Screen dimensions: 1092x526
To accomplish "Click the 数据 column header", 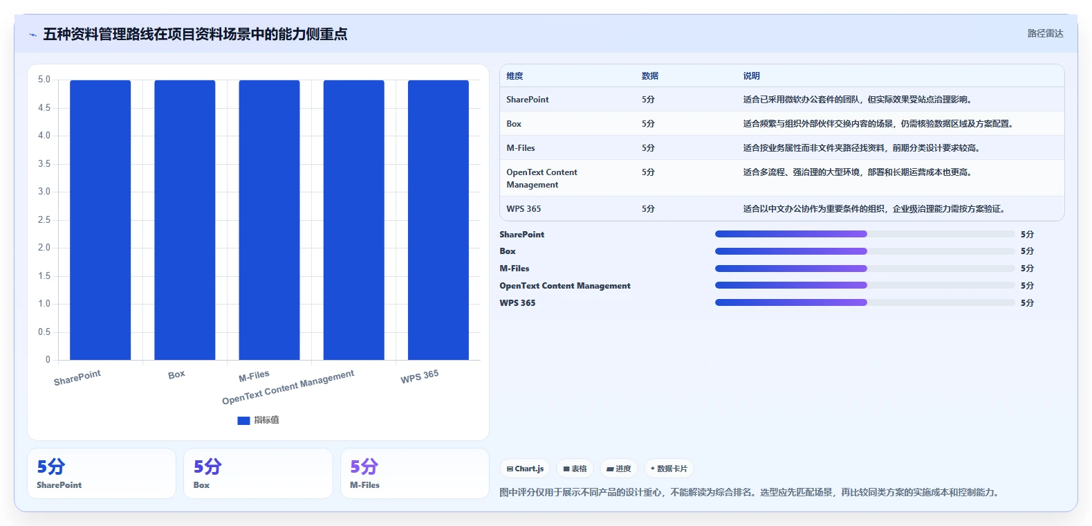I will click(650, 76).
